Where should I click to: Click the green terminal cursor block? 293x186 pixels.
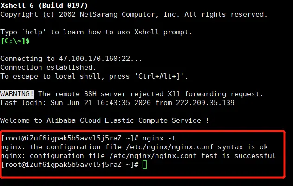pos(144,165)
